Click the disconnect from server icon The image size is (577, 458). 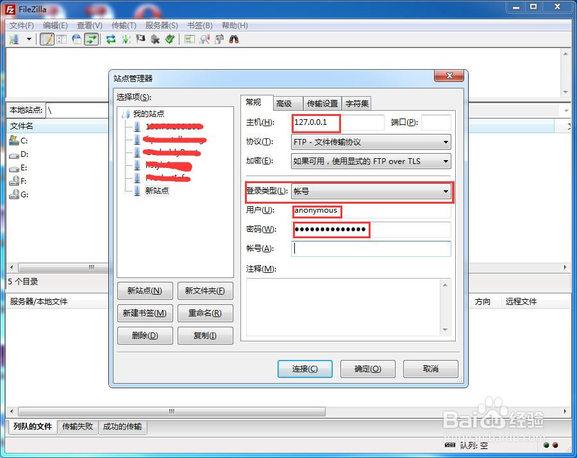[155, 39]
